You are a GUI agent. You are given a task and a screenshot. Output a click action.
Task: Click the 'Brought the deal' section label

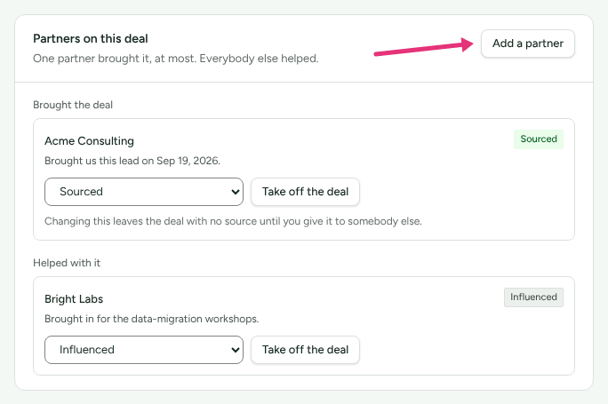73,105
